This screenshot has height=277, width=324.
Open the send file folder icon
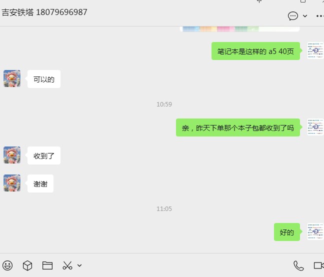pyautogui.click(x=47, y=265)
